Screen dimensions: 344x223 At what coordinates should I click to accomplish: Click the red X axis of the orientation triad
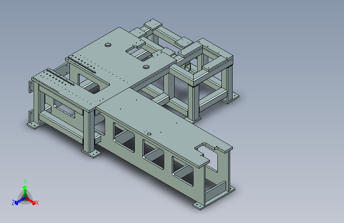pos(31,201)
